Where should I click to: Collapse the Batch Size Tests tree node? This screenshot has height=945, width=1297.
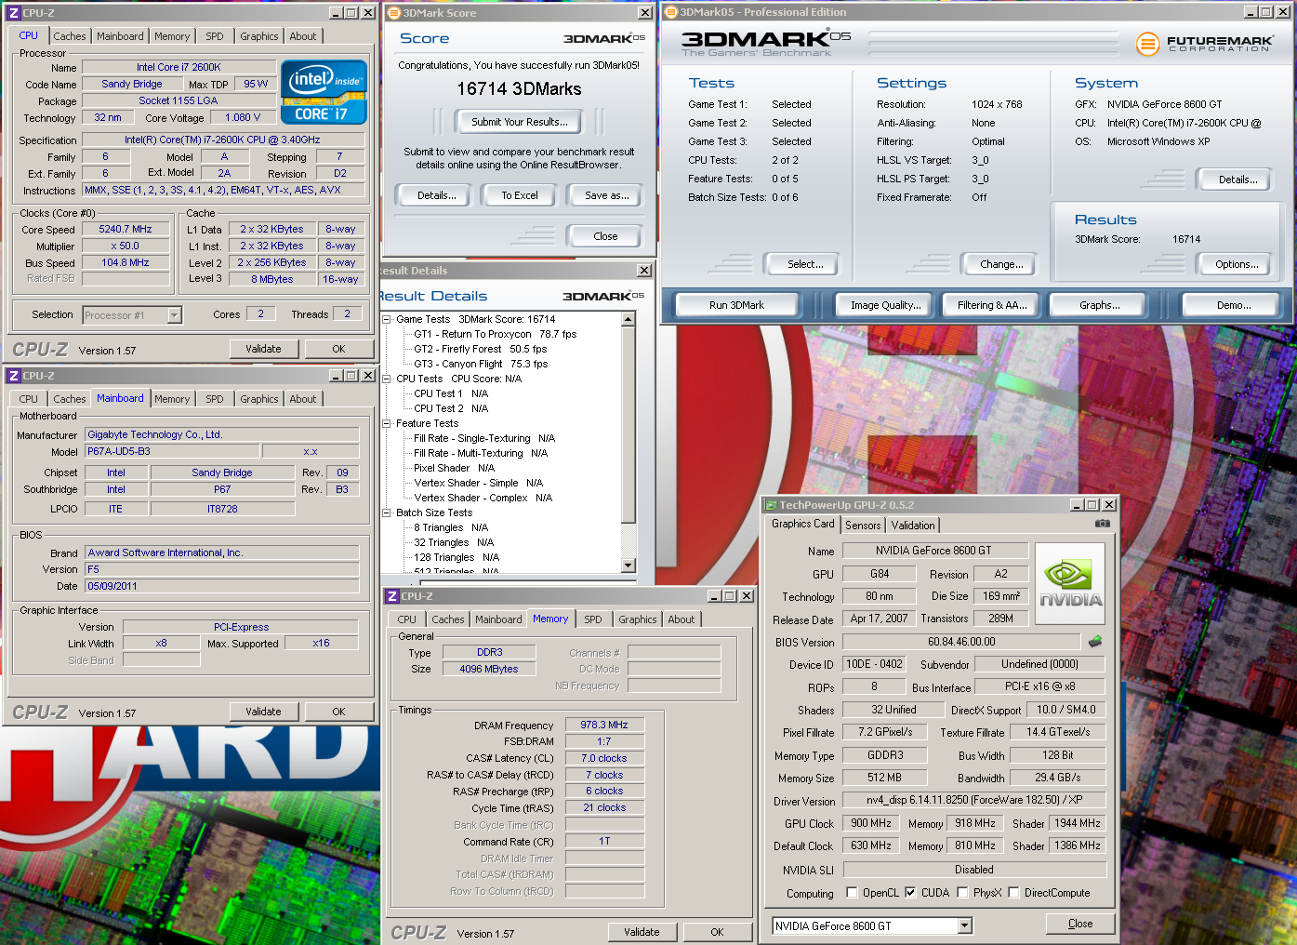387,512
